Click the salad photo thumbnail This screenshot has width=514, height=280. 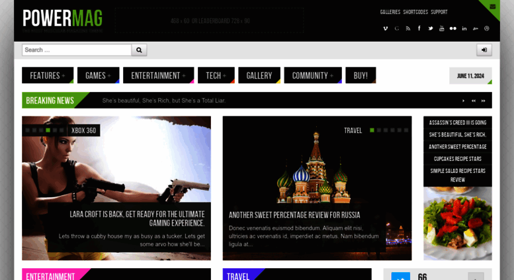point(458,223)
